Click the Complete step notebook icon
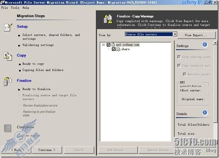Image resolution: width=219 pixels, height=158 pixels. [7, 128]
